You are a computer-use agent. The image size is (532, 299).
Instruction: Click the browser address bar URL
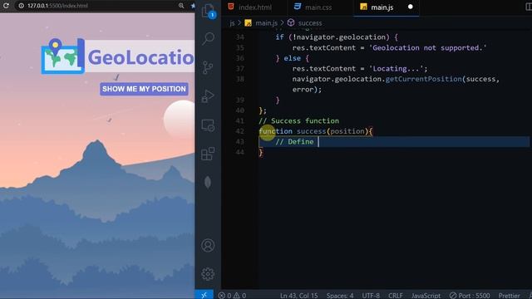click(57, 6)
